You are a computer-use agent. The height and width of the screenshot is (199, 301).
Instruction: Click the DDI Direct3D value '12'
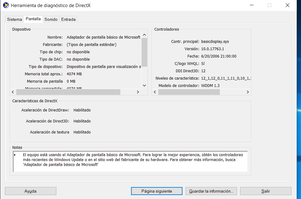[203, 71]
